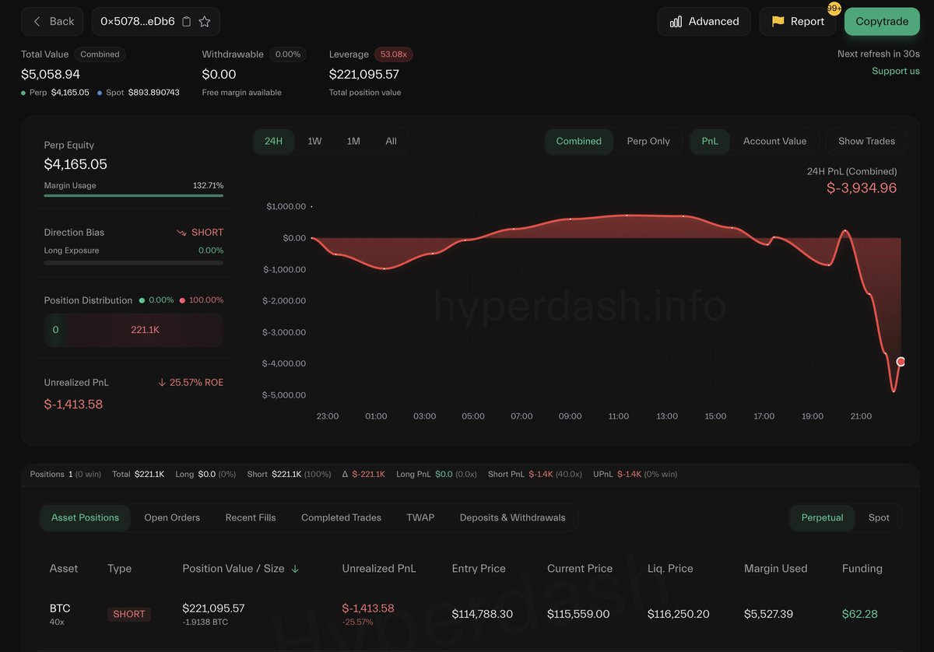Select the 1M time range
The width and height of the screenshot is (934, 652).
pyautogui.click(x=353, y=142)
